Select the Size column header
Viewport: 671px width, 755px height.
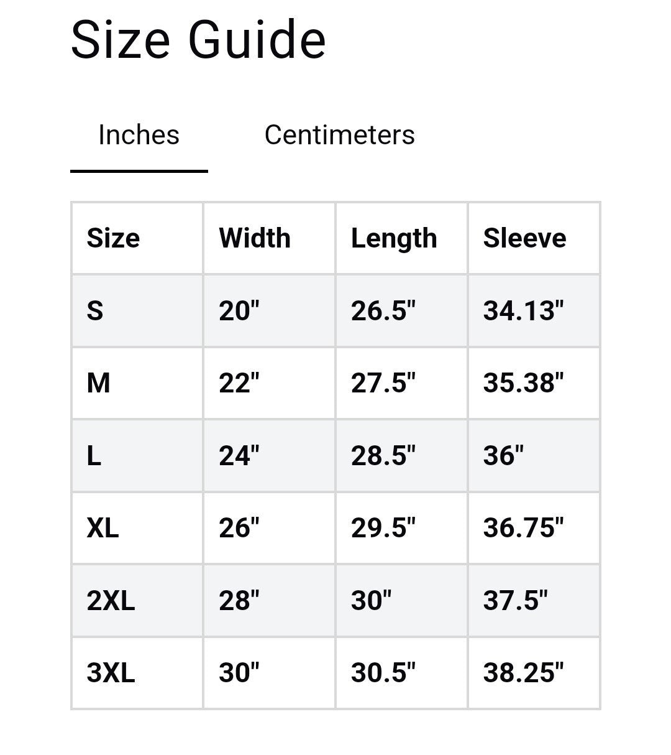(x=113, y=238)
